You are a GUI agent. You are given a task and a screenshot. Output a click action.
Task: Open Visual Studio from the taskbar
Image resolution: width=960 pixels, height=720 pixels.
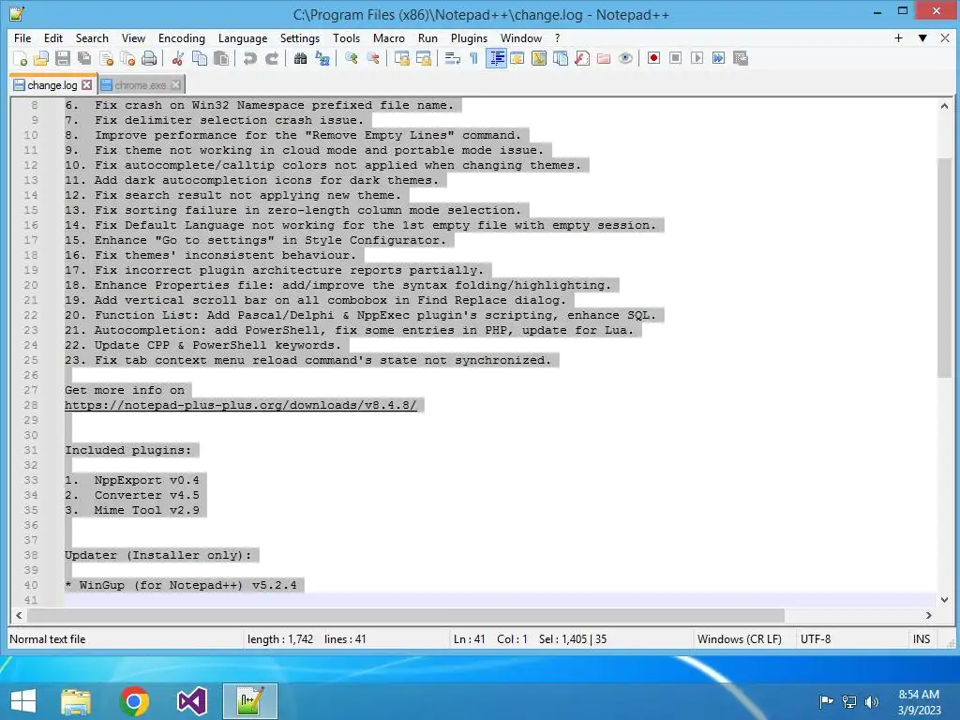191,701
